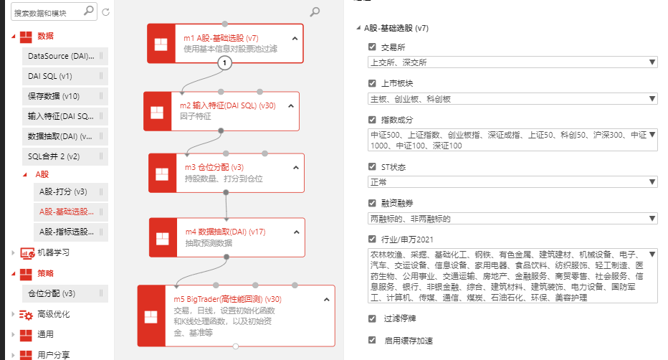Click drag handle of A股-打分 (v3) item
The height and width of the screenshot is (360, 668).
(101, 191)
